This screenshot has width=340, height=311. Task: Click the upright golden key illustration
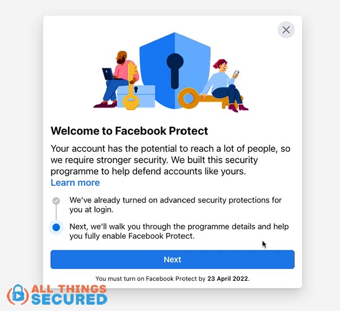click(131, 87)
